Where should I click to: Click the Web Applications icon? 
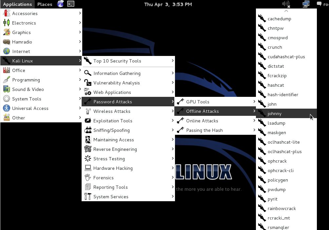pos(88,92)
